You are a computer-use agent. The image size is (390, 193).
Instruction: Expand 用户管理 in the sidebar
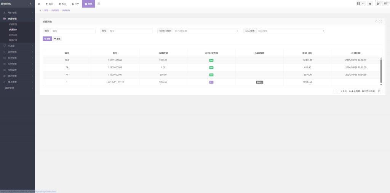click(17, 13)
